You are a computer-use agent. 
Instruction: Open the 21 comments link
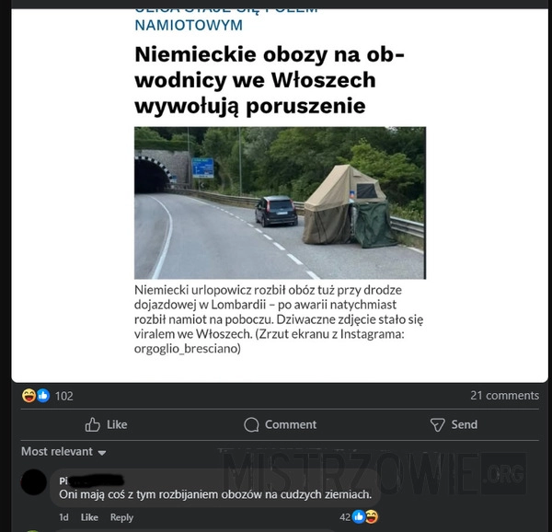tap(504, 396)
